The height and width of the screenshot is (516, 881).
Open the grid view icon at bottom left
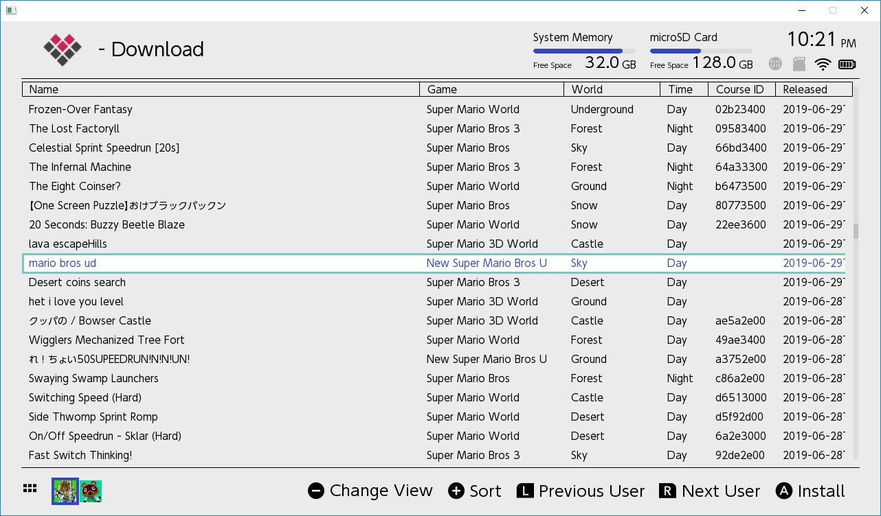[x=30, y=489]
